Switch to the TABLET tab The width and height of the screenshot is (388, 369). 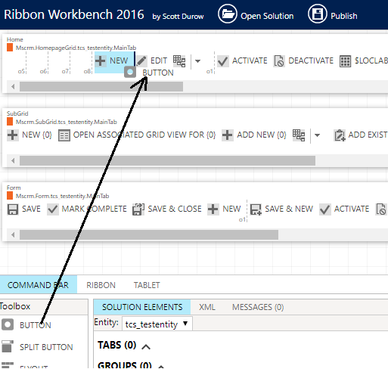point(147,285)
